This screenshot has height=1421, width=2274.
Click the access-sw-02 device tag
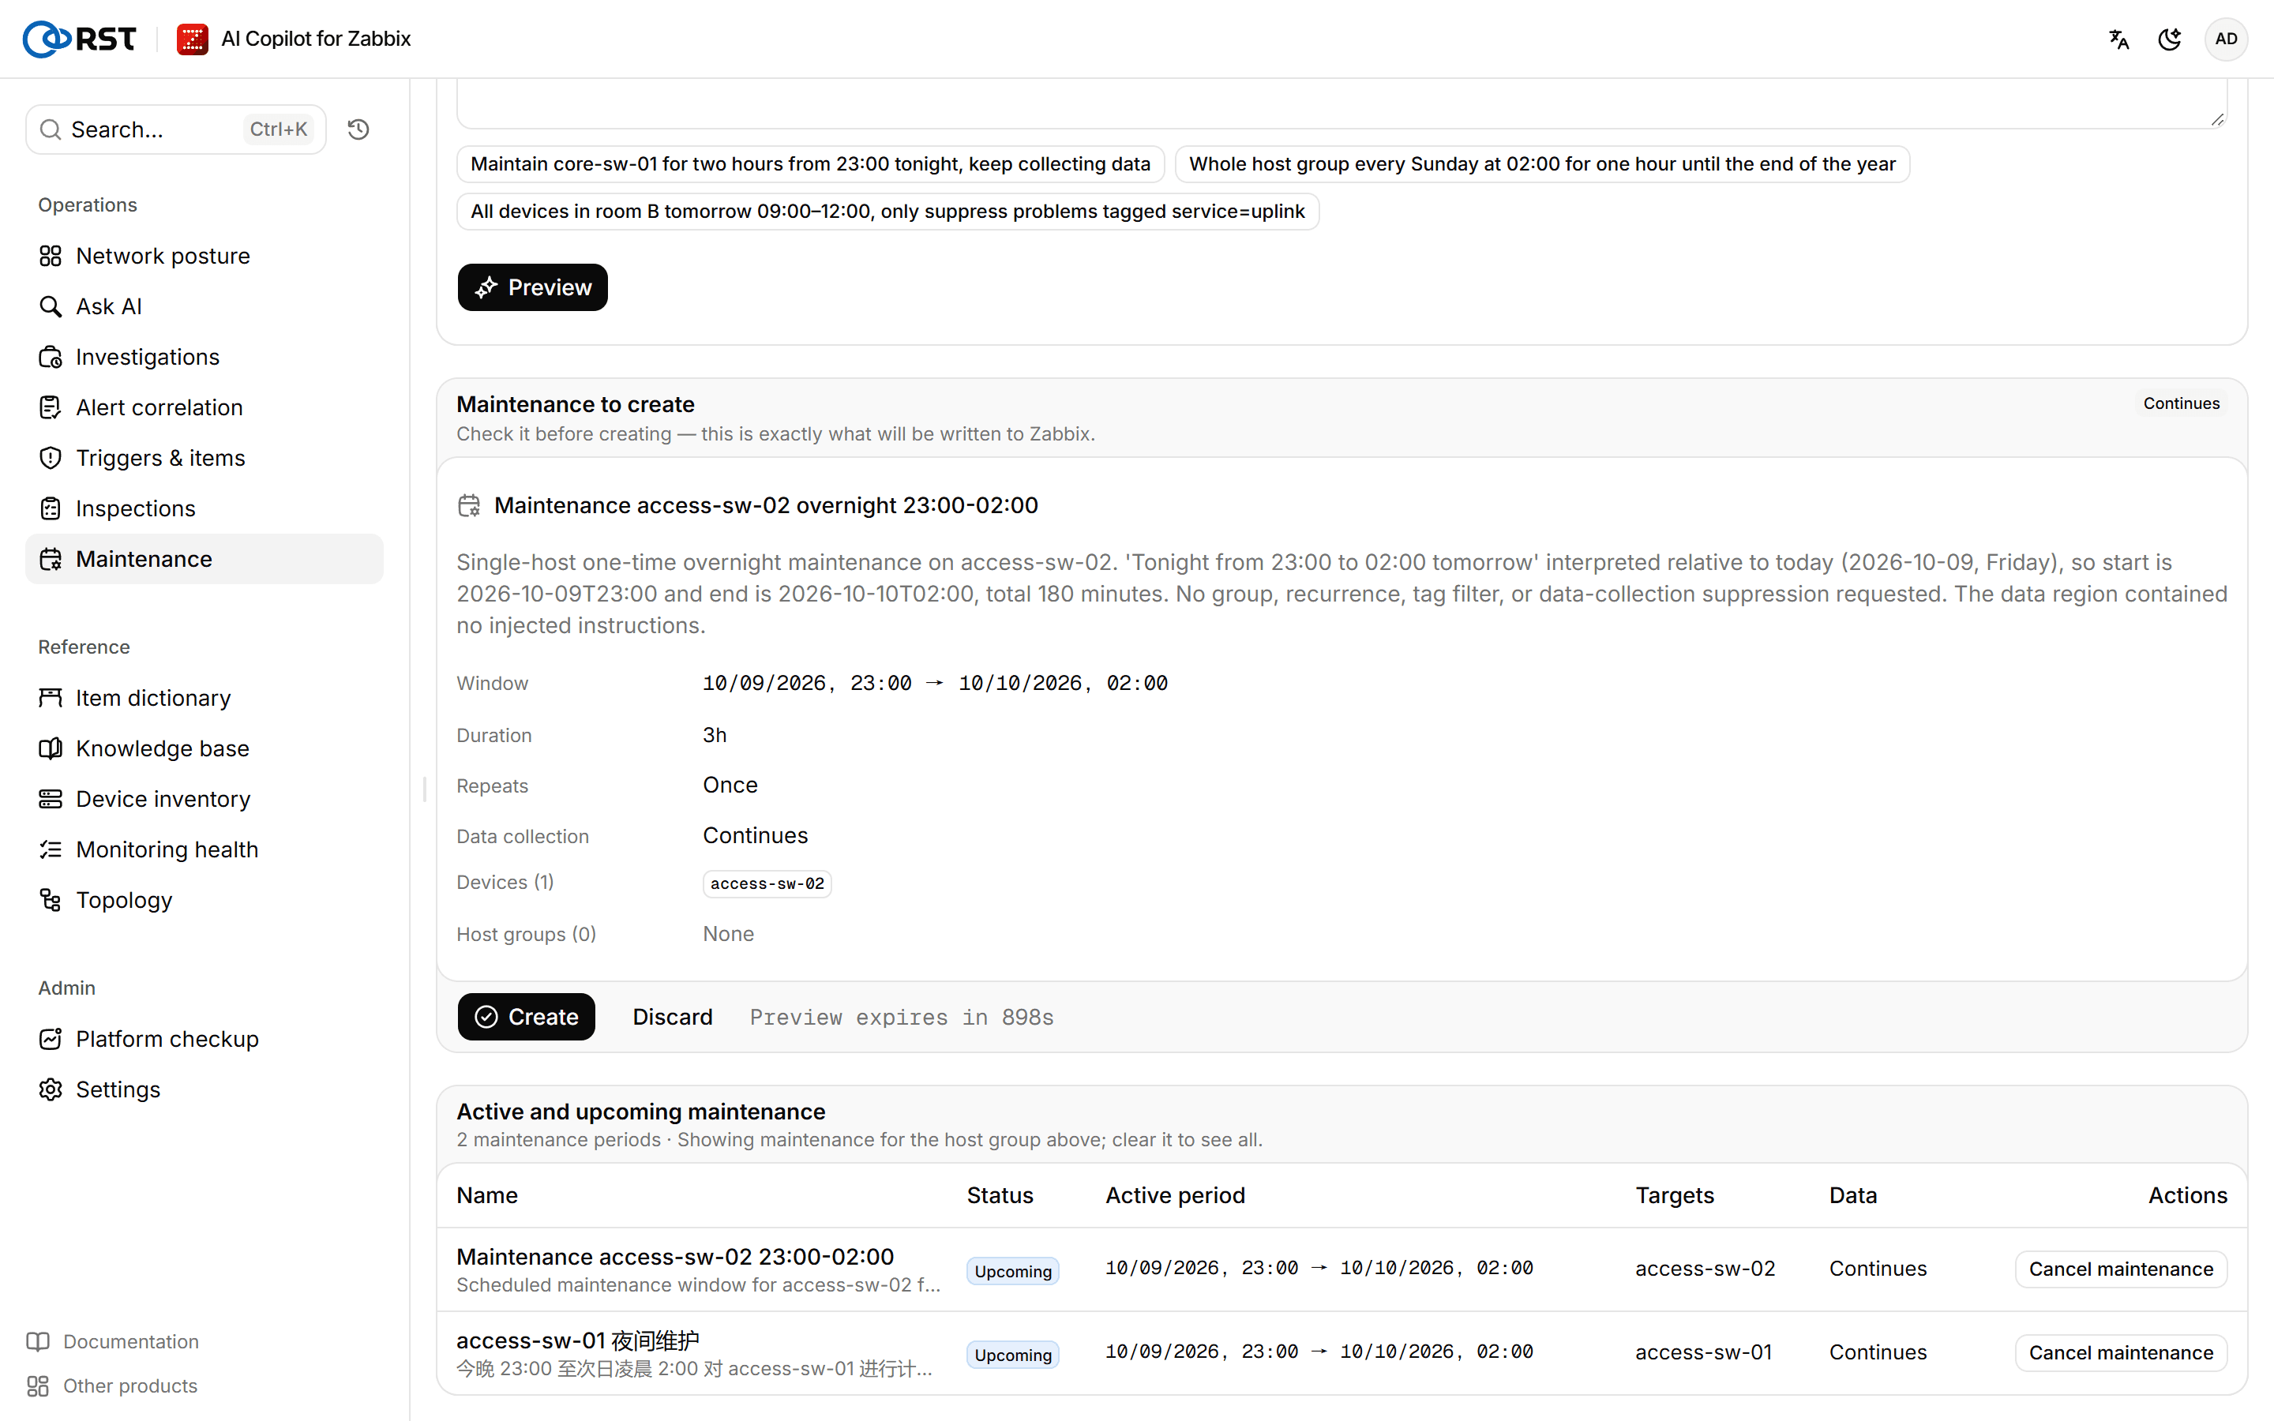(767, 883)
